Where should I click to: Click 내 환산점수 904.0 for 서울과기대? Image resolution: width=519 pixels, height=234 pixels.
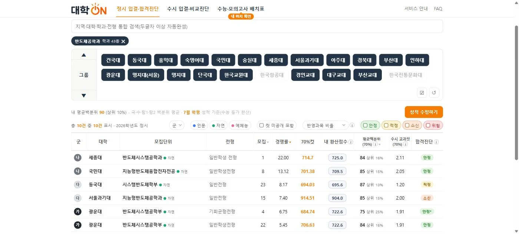coord(337,198)
